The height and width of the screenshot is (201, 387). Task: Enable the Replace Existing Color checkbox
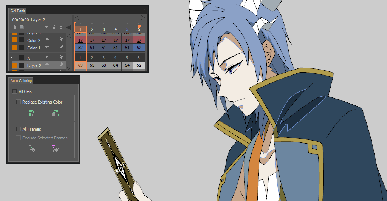point(18,102)
